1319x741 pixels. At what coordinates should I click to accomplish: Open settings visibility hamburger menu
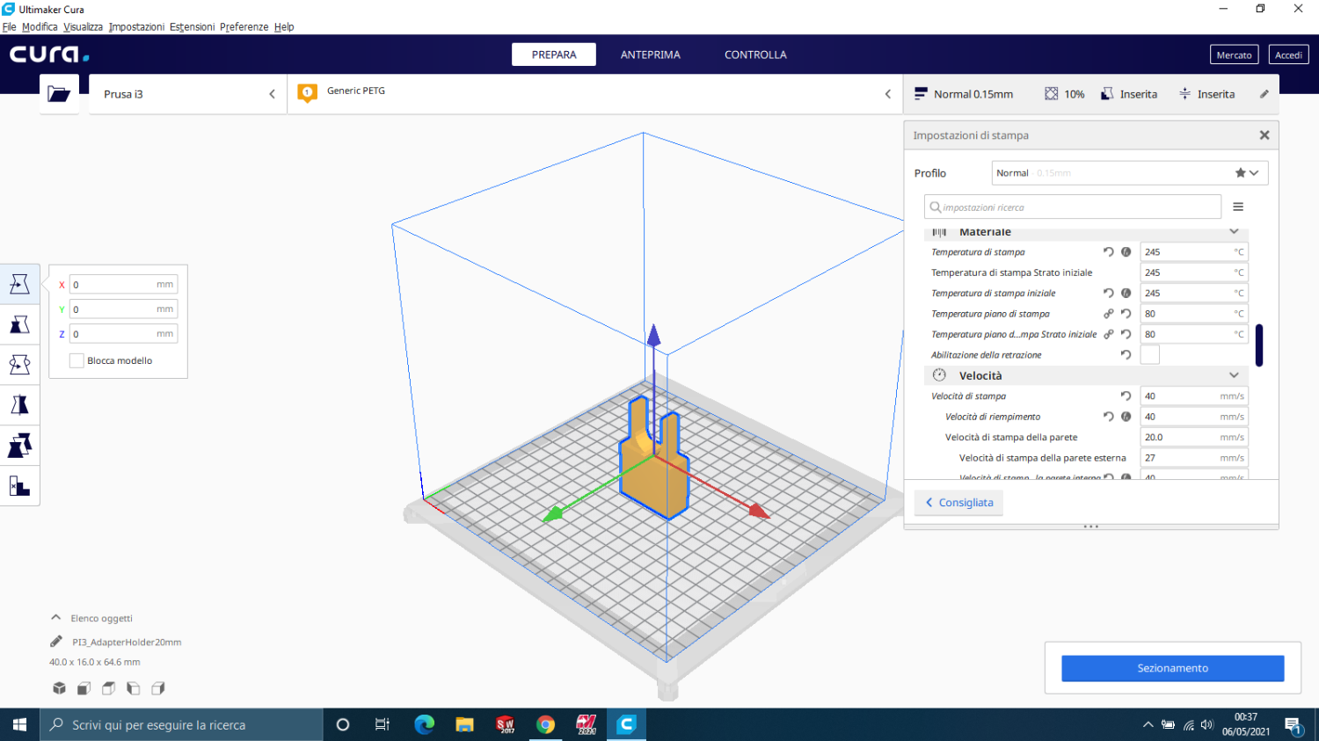1238,207
